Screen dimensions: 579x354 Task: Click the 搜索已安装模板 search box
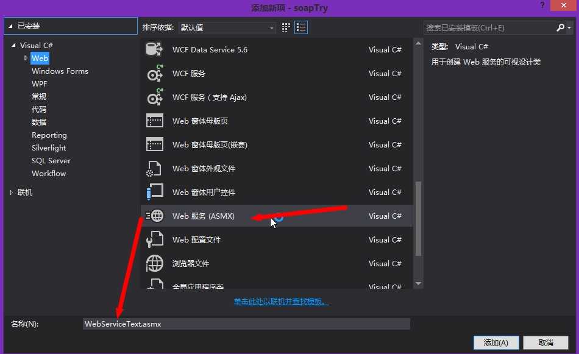[489, 27]
